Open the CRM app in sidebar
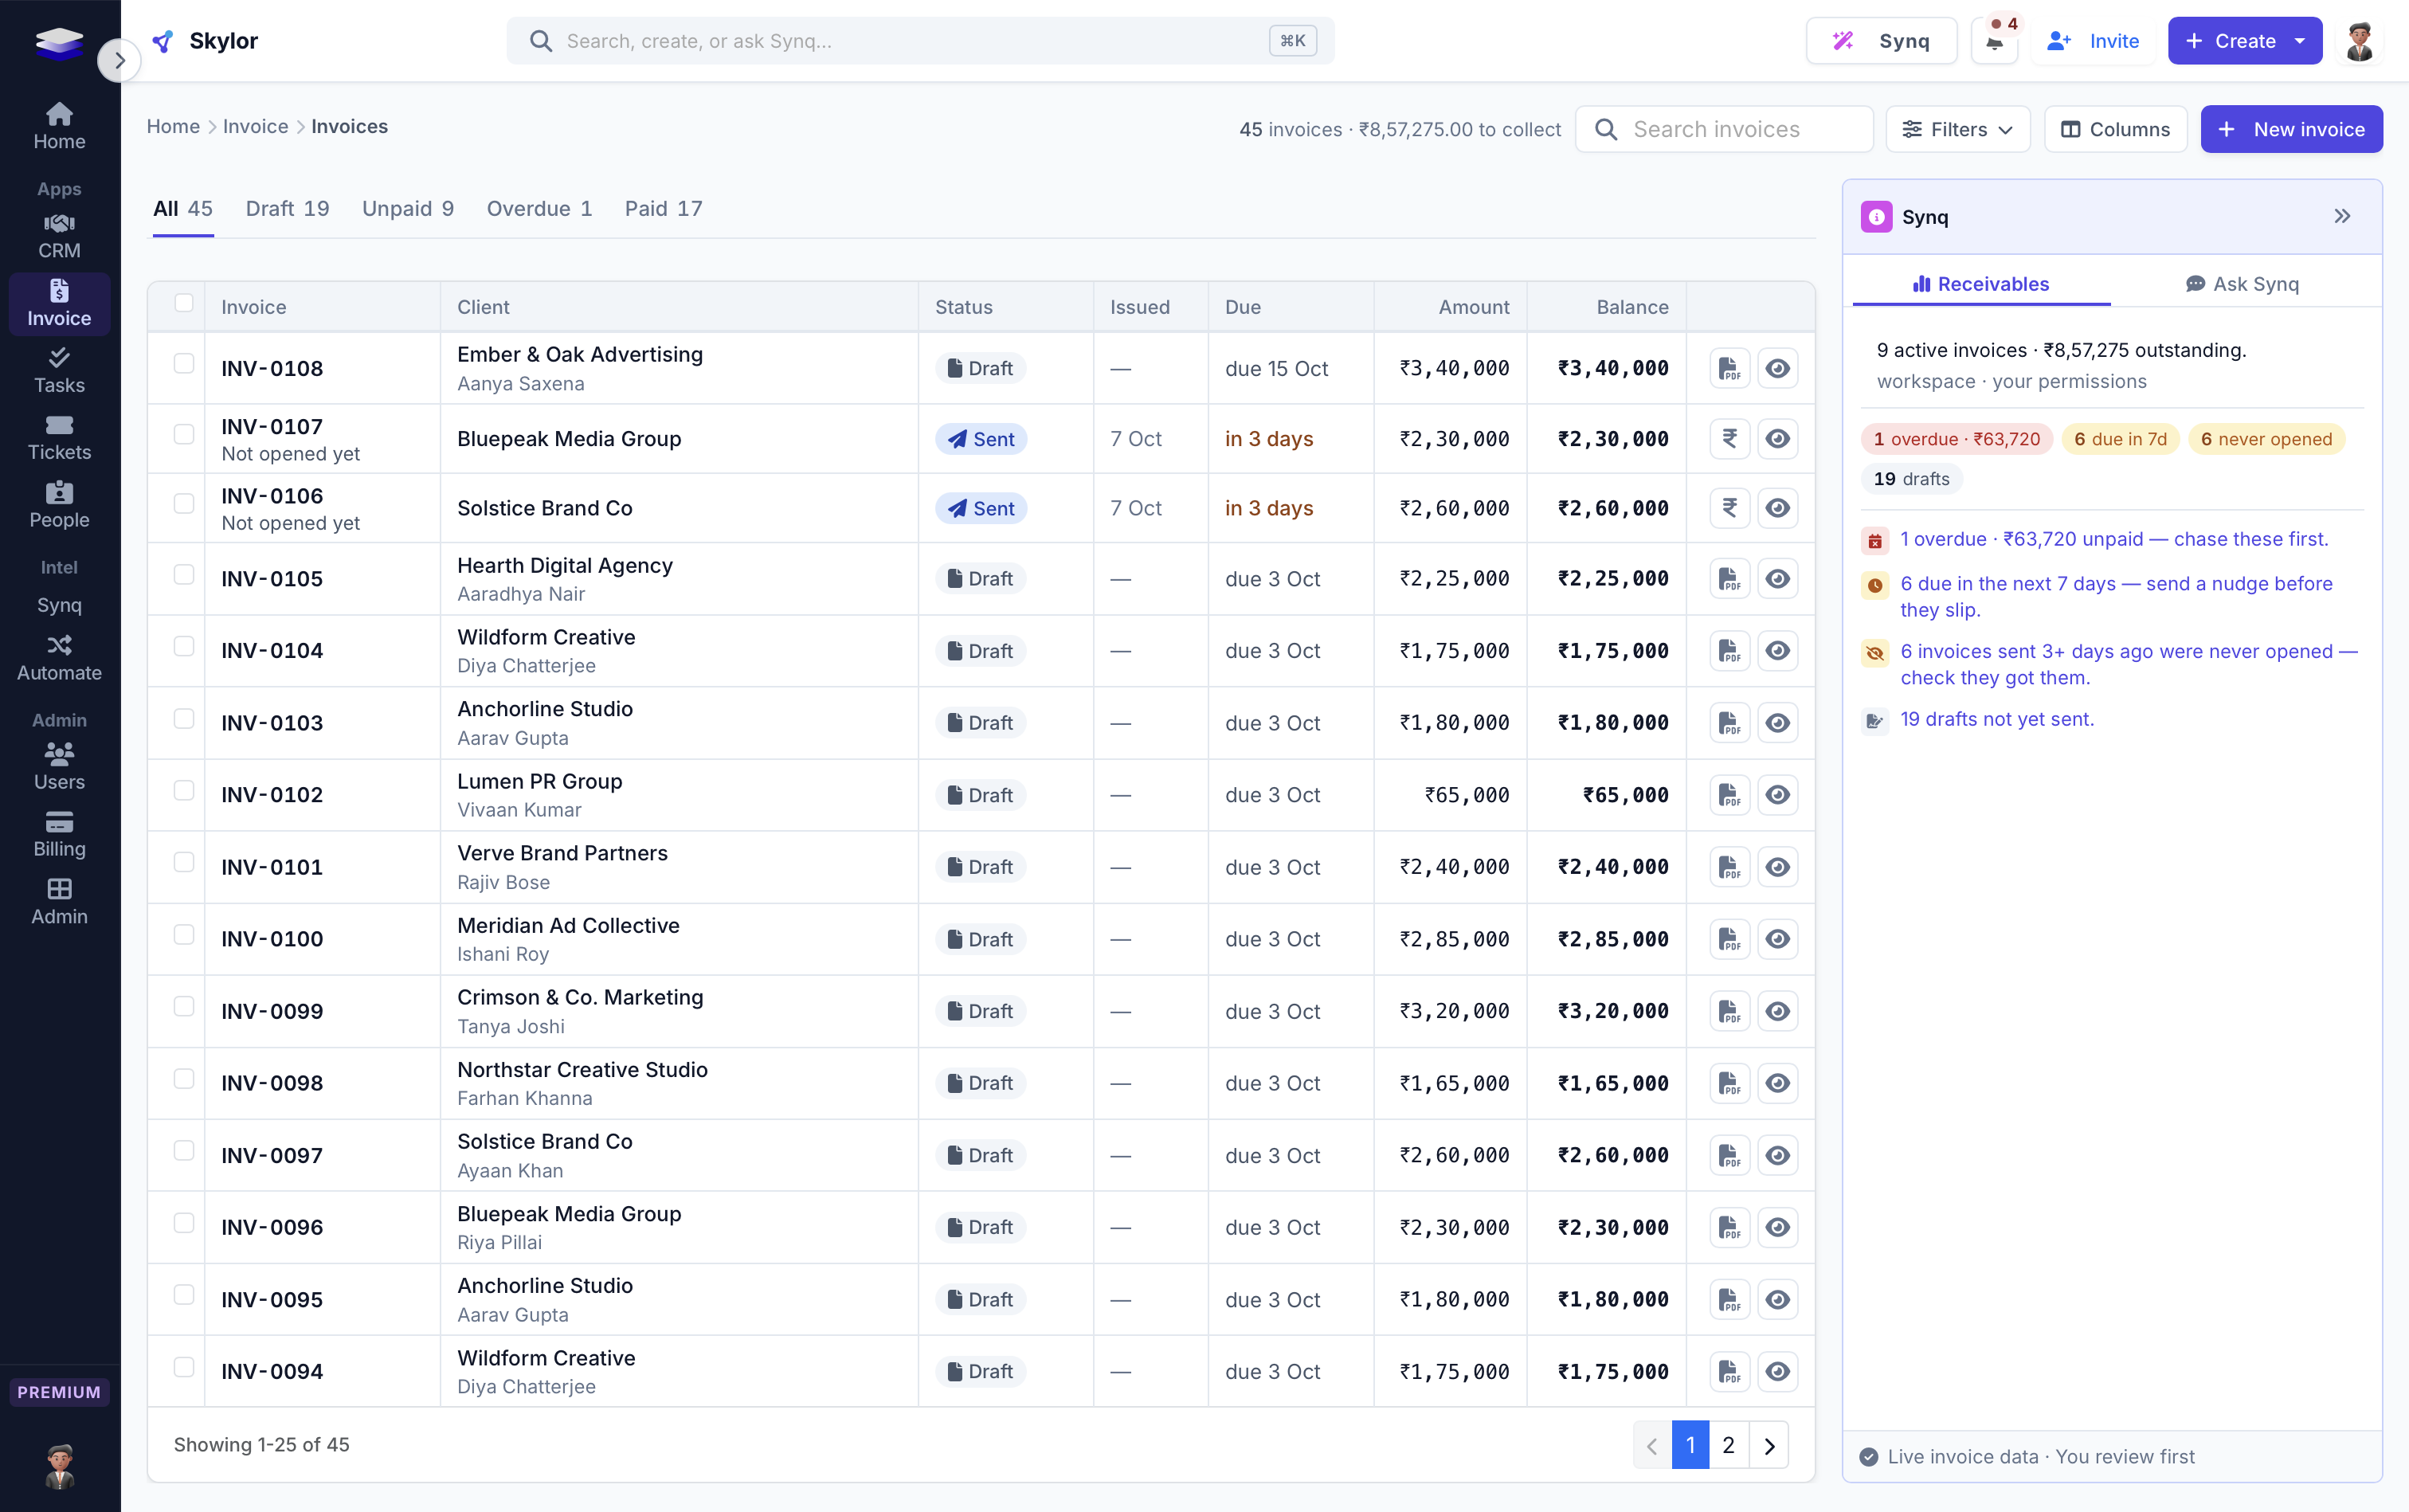The height and width of the screenshot is (1512, 2409). point(59,236)
